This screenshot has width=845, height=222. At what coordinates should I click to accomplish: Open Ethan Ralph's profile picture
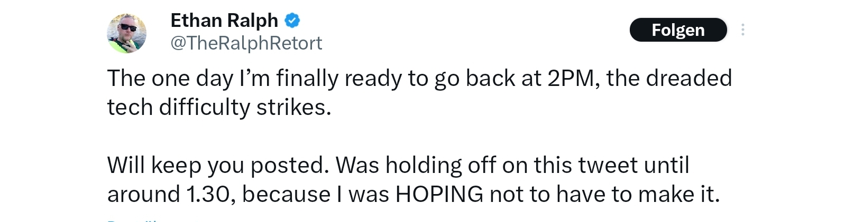[127, 33]
